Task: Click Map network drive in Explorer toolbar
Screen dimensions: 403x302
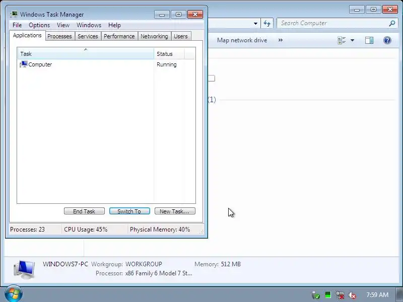Action: click(242, 40)
